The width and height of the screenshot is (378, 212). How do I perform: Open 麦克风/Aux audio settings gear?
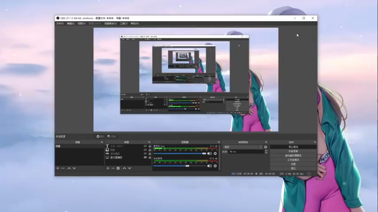215,154
